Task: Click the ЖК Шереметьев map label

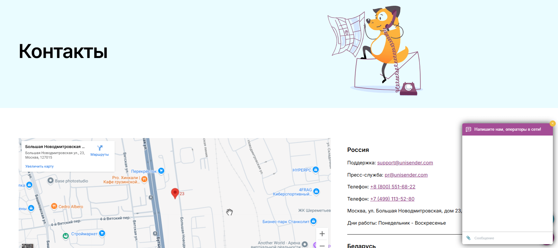Action: tap(314, 211)
